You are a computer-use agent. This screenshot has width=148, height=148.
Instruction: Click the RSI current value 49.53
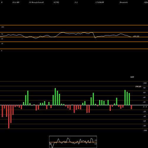[x=136, y=36]
